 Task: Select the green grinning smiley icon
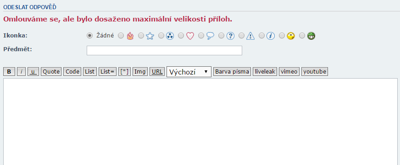click(311, 36)
